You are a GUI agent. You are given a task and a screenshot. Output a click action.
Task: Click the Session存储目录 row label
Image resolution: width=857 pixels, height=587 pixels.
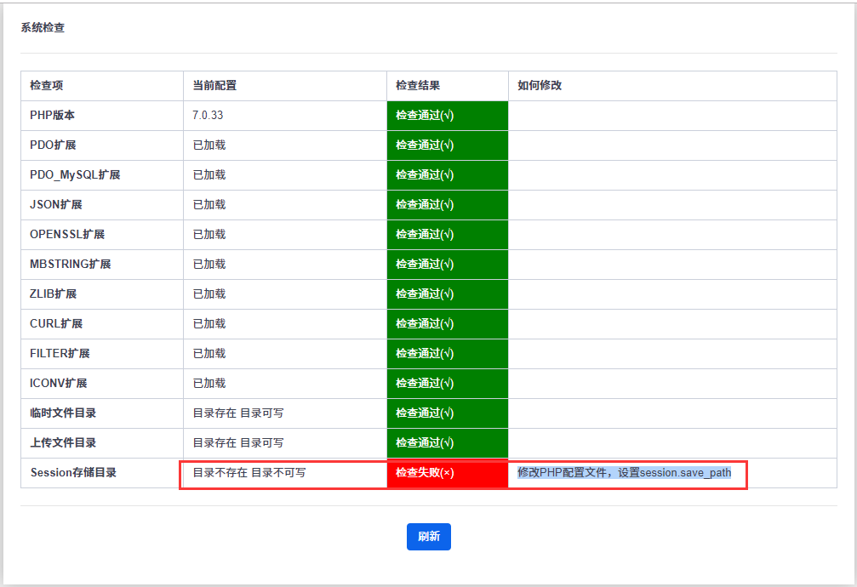[73, 473]
